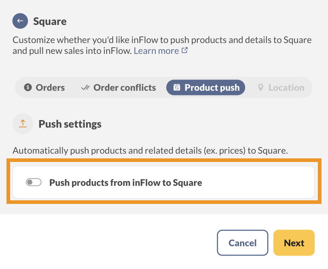This screenshot has height=269, width=328.
Task: Open the Learn more link
Action: (156, 51)
